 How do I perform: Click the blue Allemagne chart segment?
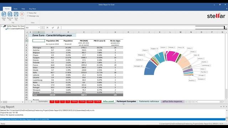click(150, 69)
